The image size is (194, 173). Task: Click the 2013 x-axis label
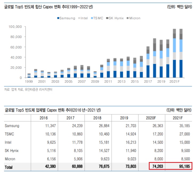(121, 82)
